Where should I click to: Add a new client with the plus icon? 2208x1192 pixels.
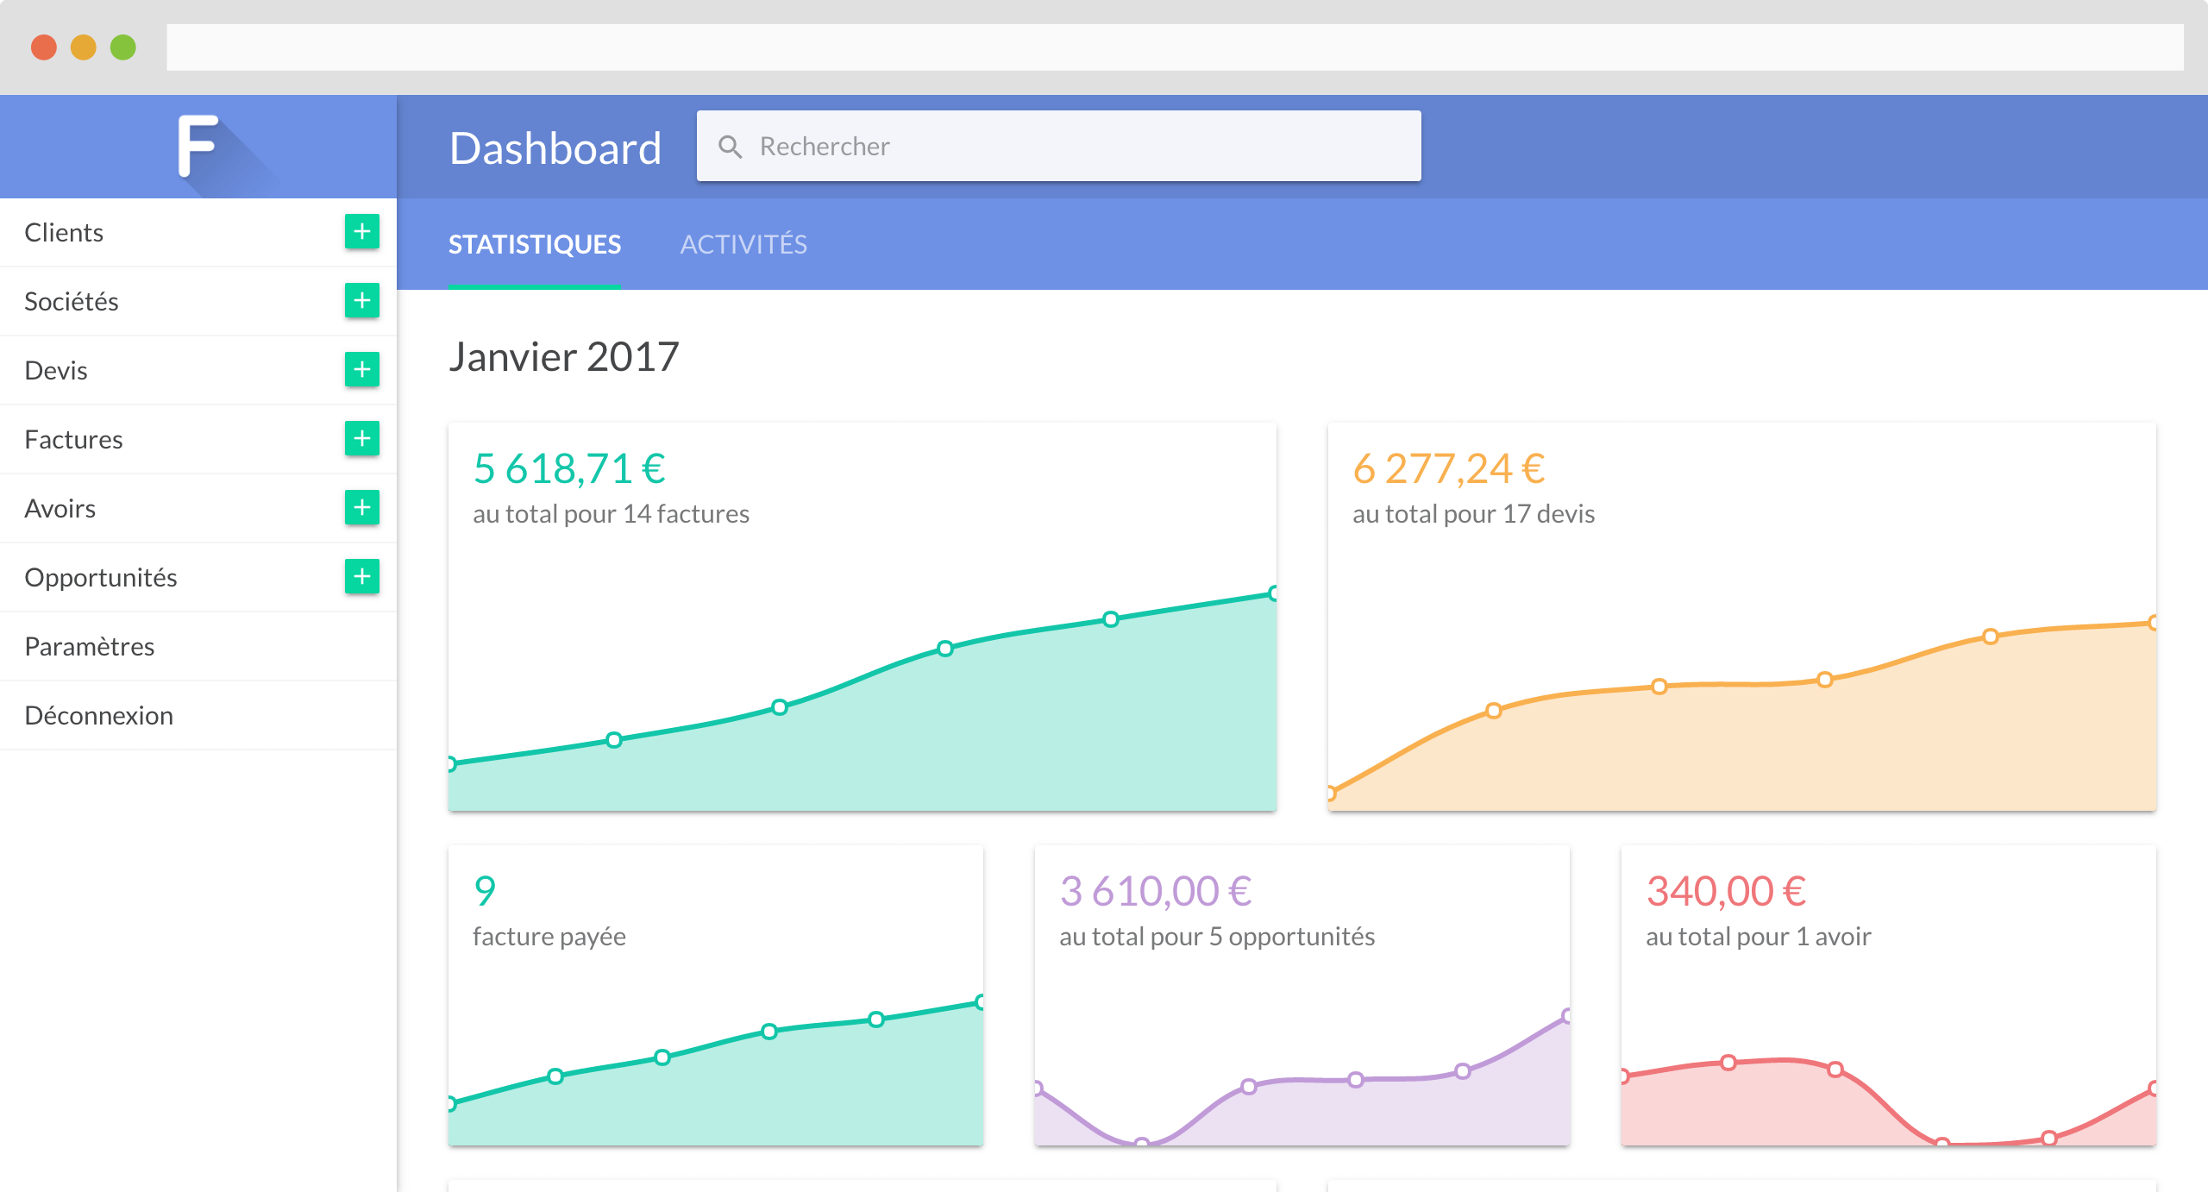coord(362,231)
